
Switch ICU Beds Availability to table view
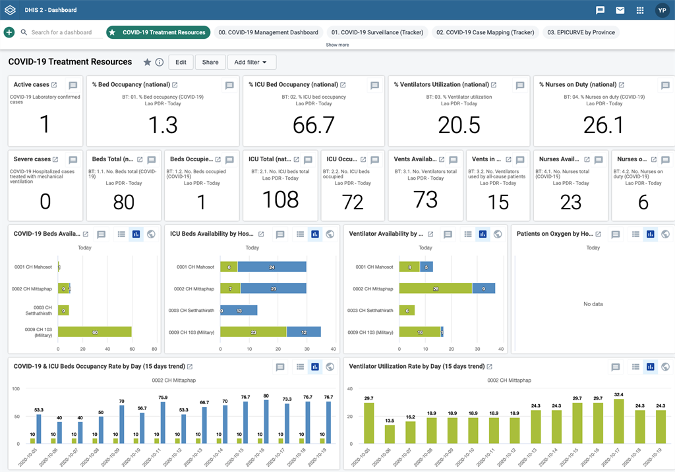pos(300,234)
